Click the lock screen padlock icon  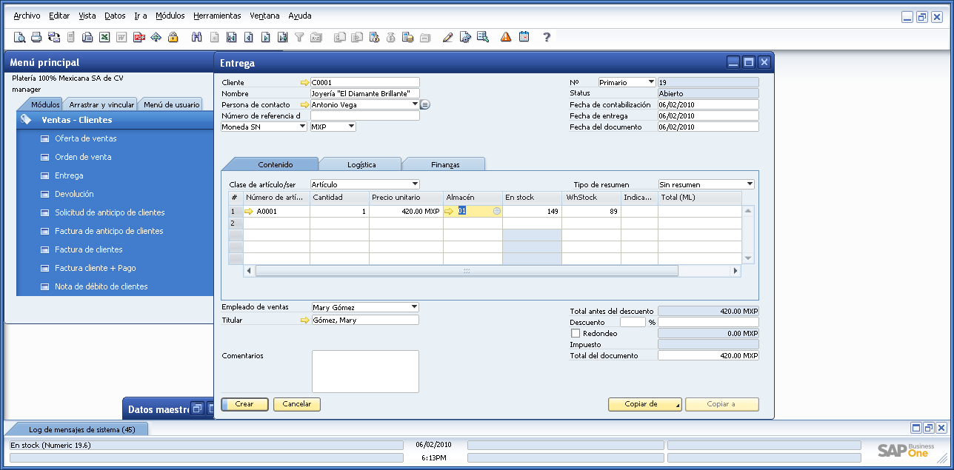(x=173, y=37)
